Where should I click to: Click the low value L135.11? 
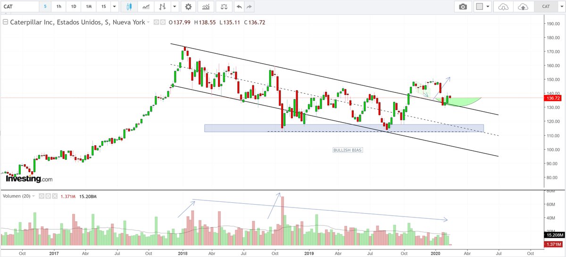[x=229, y=22]
